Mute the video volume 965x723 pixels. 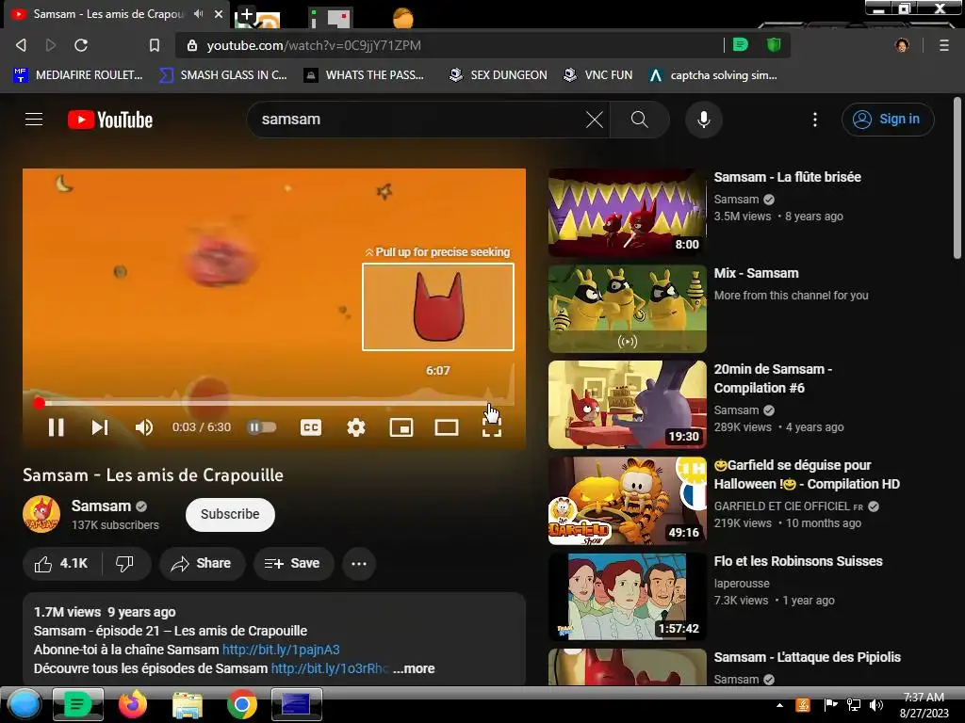pyautogui.click(x=144, y=427)
